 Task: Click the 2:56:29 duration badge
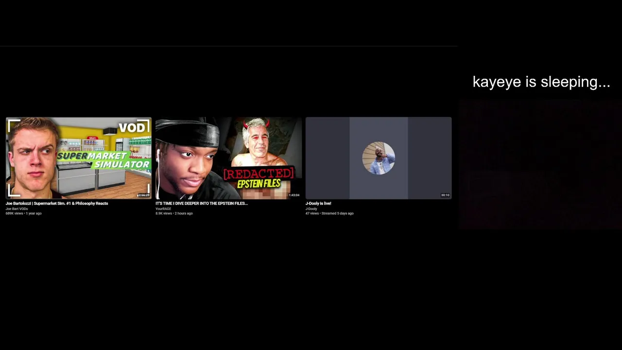tap(143, 195)
